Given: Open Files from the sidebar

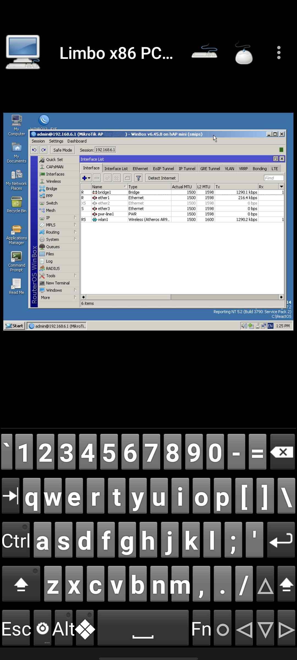Looking at the screenshot, I should [x=50, y=254].
